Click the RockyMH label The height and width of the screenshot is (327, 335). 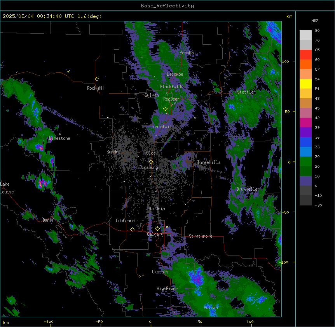[95, 88]
